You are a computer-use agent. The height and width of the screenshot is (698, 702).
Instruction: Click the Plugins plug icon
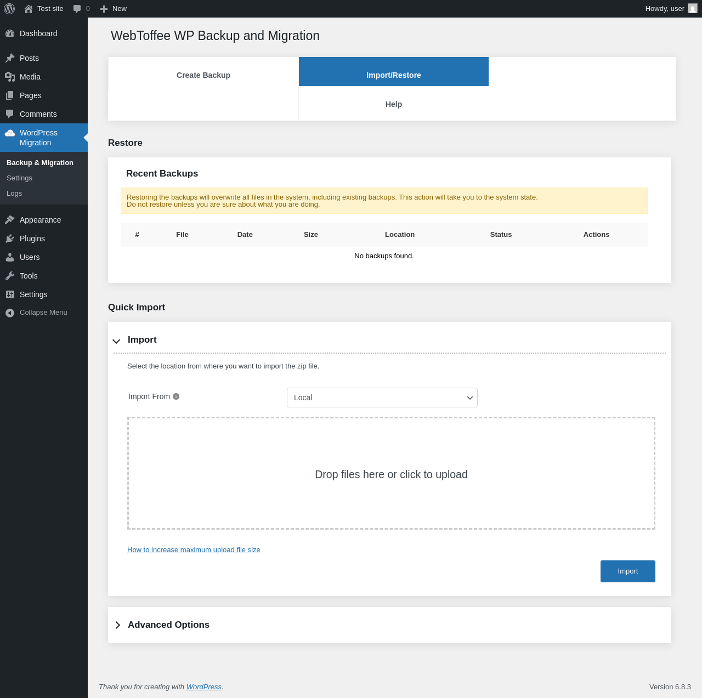[10, 239]
